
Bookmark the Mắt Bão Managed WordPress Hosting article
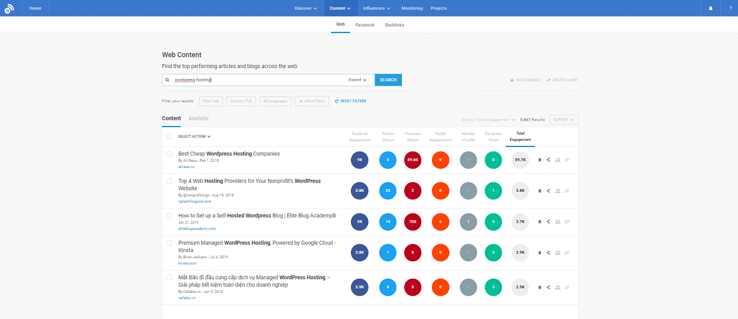pos(539,288)
